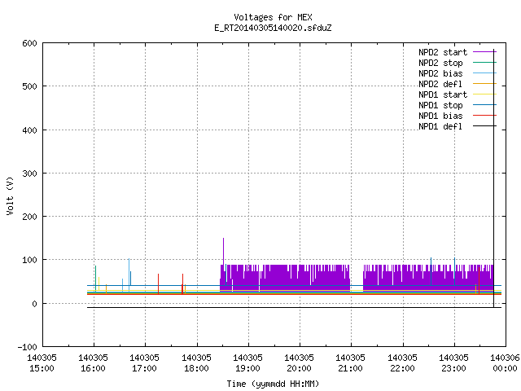Click the -100 y-axis tick value
Screen dimensions: 521x391
(x=27, y=347)
